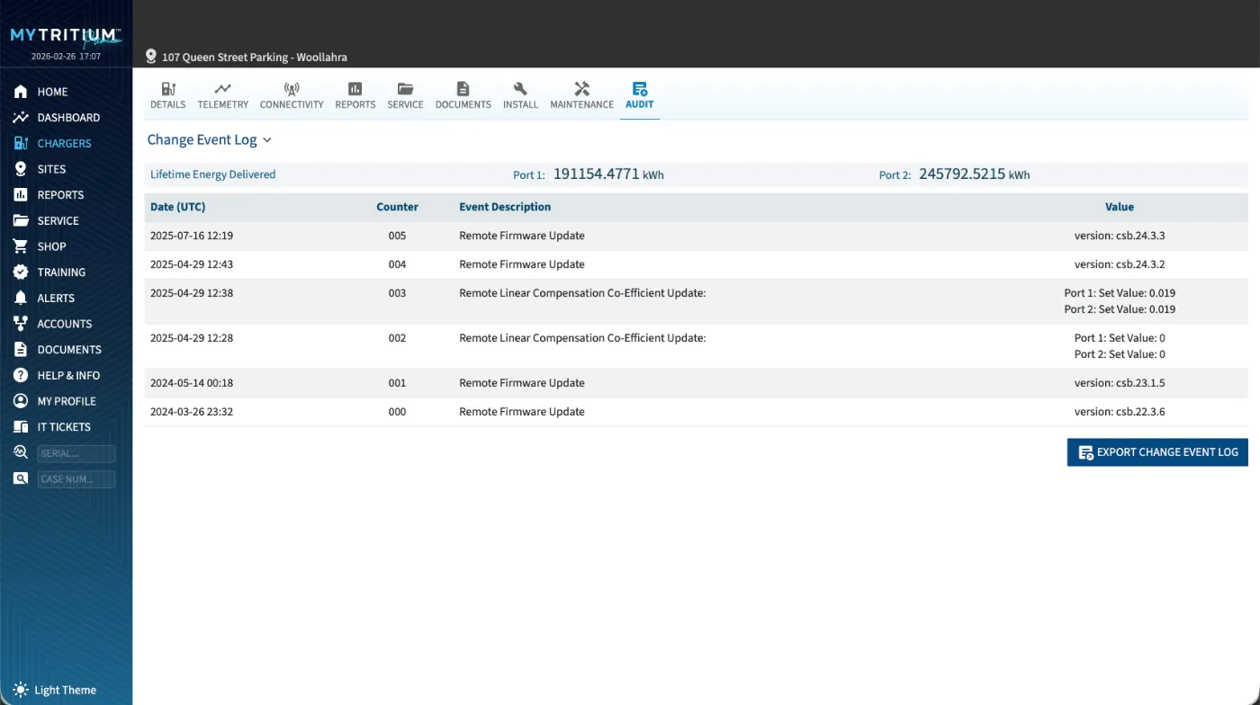
Task: Toggle the Light Theme label
Action: pyautogui.click(x=65, y=691)
